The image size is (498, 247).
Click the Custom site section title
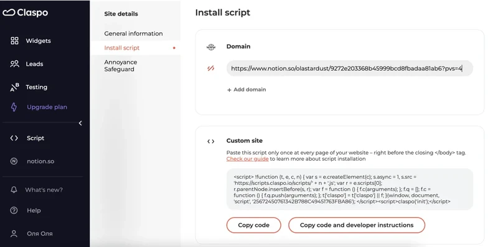tap(244, 141)
